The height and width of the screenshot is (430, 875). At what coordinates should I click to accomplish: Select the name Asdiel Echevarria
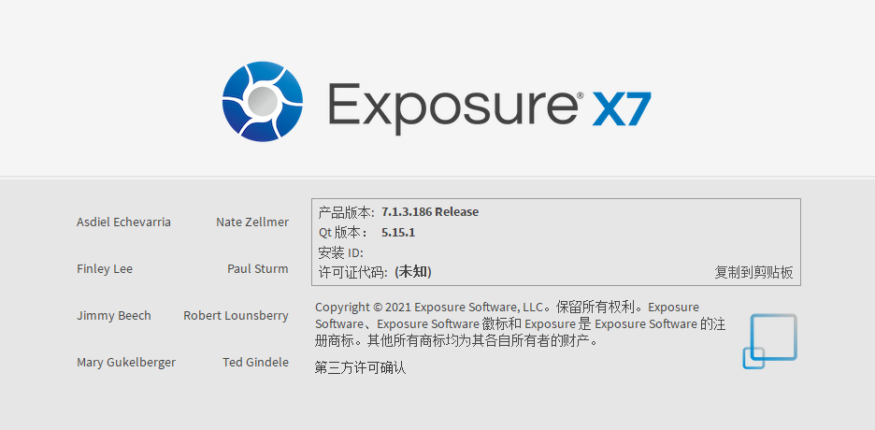tap(124, 222)
